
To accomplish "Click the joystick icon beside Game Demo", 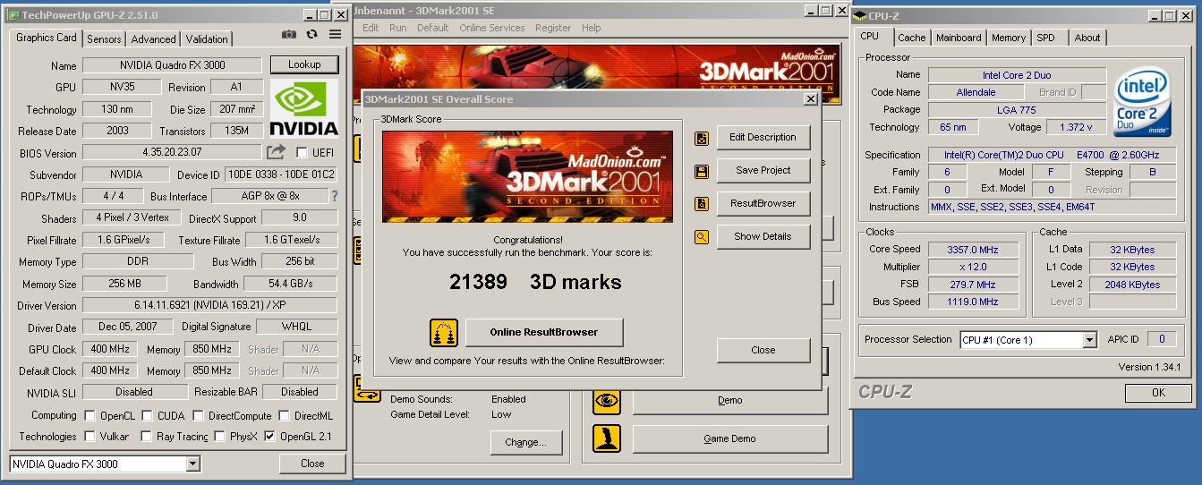I will (607, 438).
